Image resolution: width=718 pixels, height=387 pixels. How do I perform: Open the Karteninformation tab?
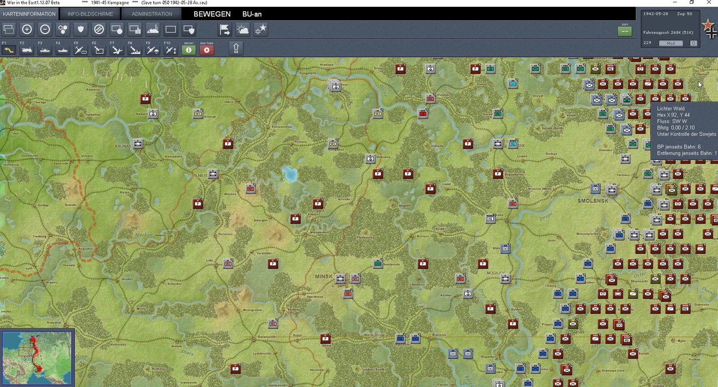(29, 14)
